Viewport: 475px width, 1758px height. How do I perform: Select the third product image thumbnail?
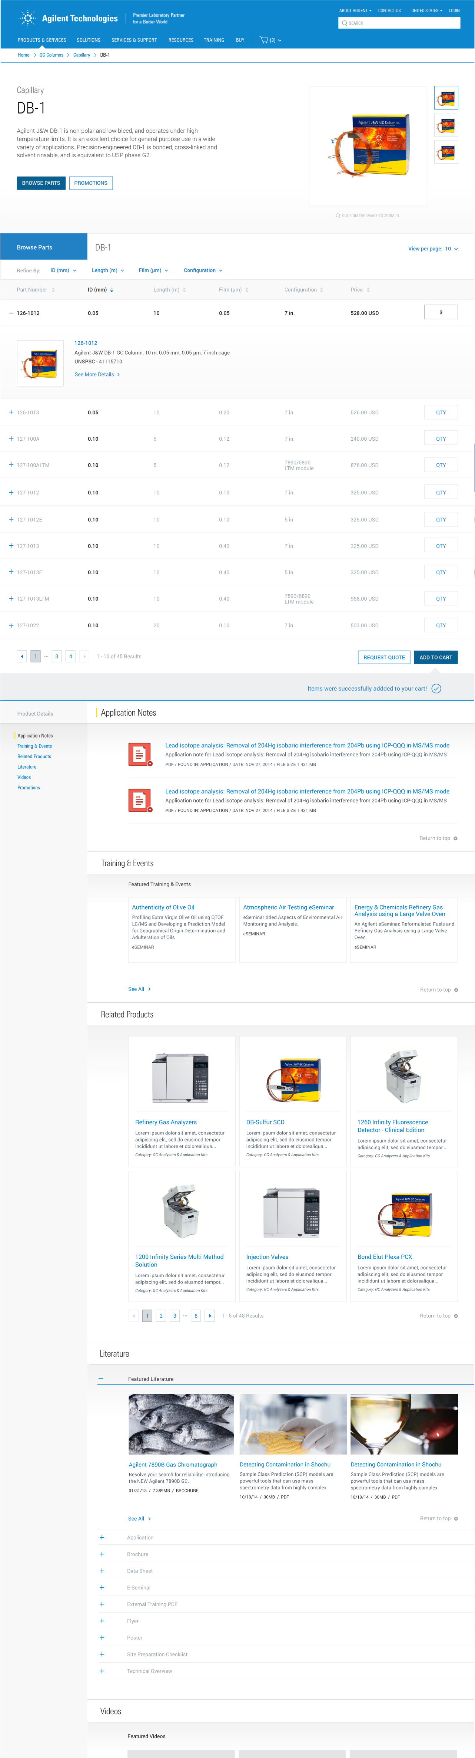pos(446,152)
